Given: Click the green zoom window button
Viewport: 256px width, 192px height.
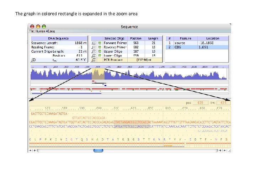Looking at the screenshot, I should point(44,26).
